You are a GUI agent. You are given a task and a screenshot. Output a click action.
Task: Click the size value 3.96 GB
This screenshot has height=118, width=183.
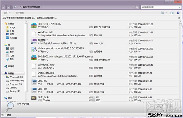[x=137, y=60]
